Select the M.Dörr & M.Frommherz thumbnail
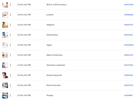This screenshot has width=134, height=100. click(5, 5)
